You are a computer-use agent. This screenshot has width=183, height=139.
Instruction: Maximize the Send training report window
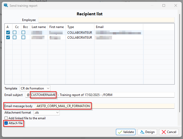coord(164,5)
